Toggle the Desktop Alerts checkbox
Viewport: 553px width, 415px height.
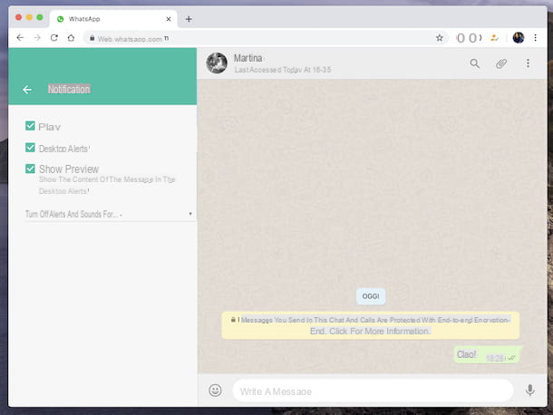(30, 148)
